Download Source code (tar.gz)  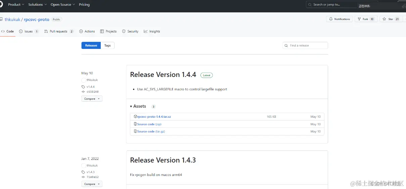point(151,131)
